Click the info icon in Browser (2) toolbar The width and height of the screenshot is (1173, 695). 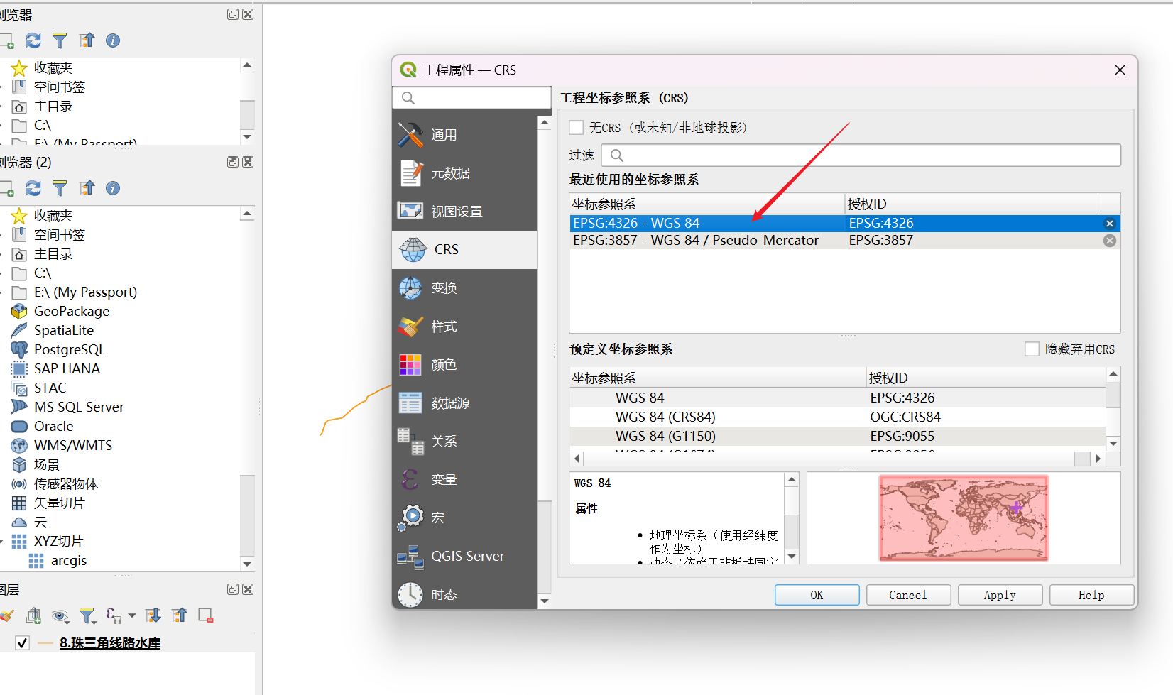[113, 188]
